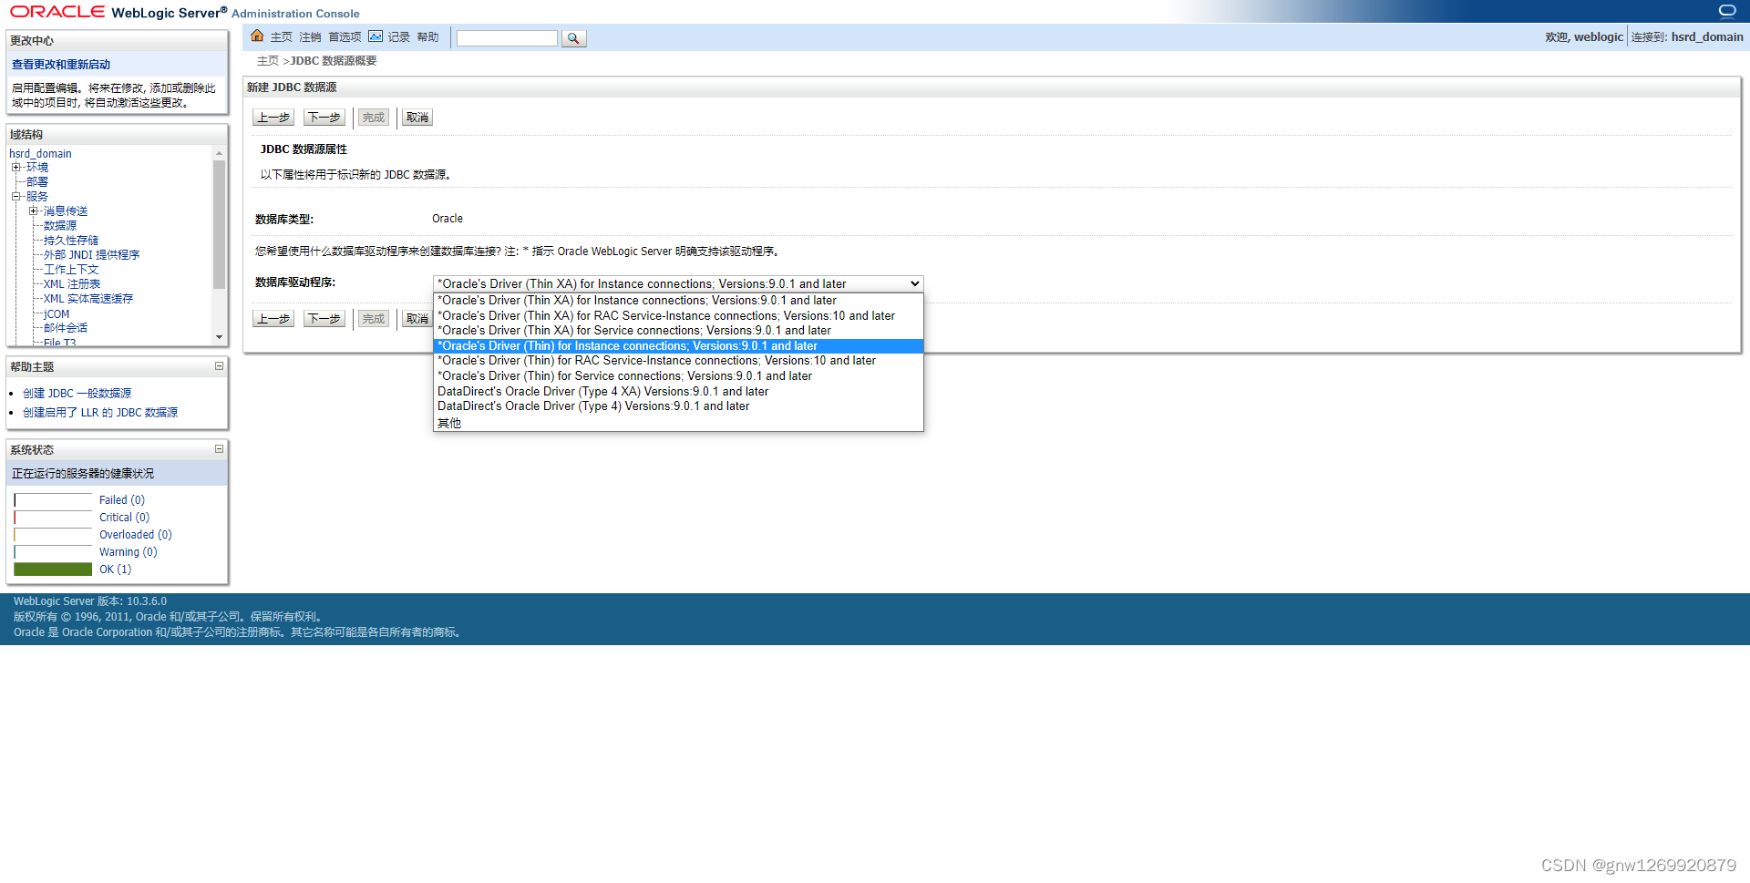Select Thin for RAC Service-Instance connections option
This screenshot has height=883, width=1750.
pos(678,361)
